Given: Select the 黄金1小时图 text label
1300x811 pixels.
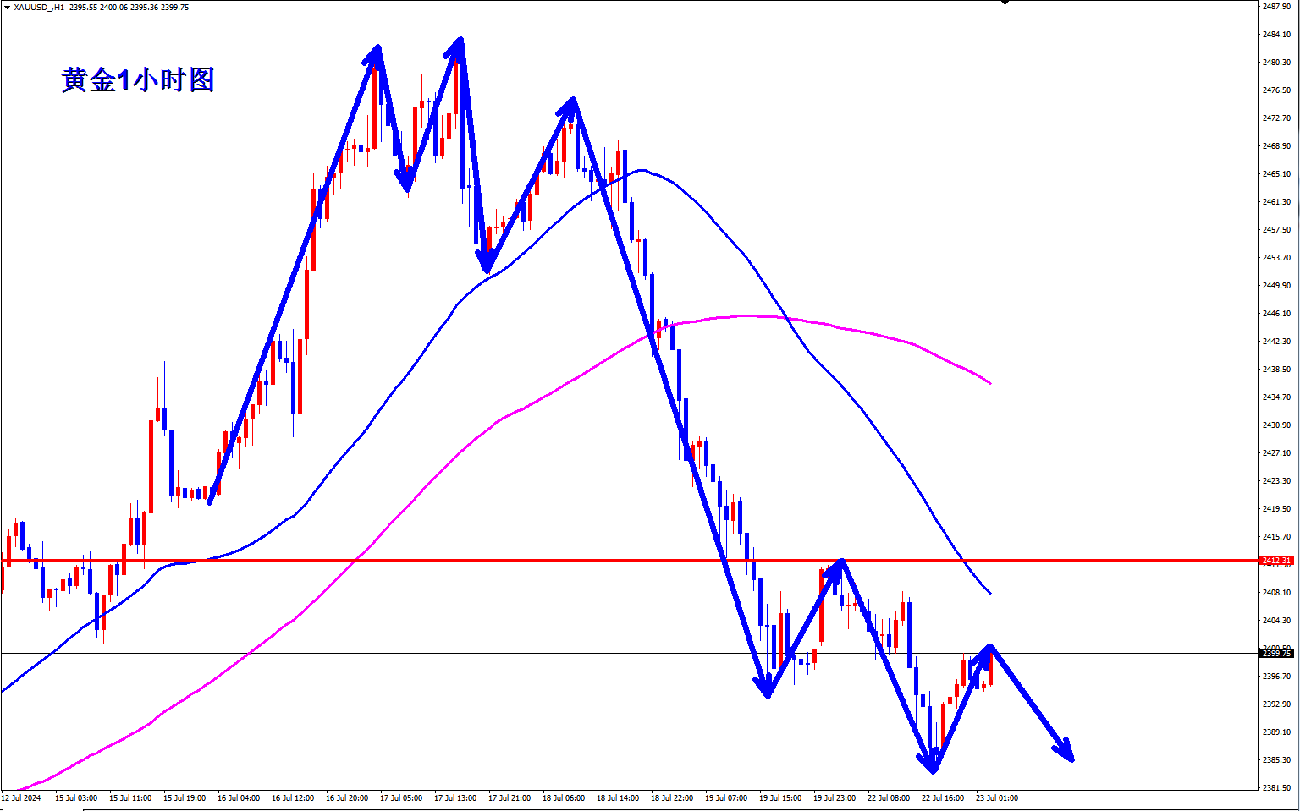Looking at the screenshot, I should click(138, 80).
